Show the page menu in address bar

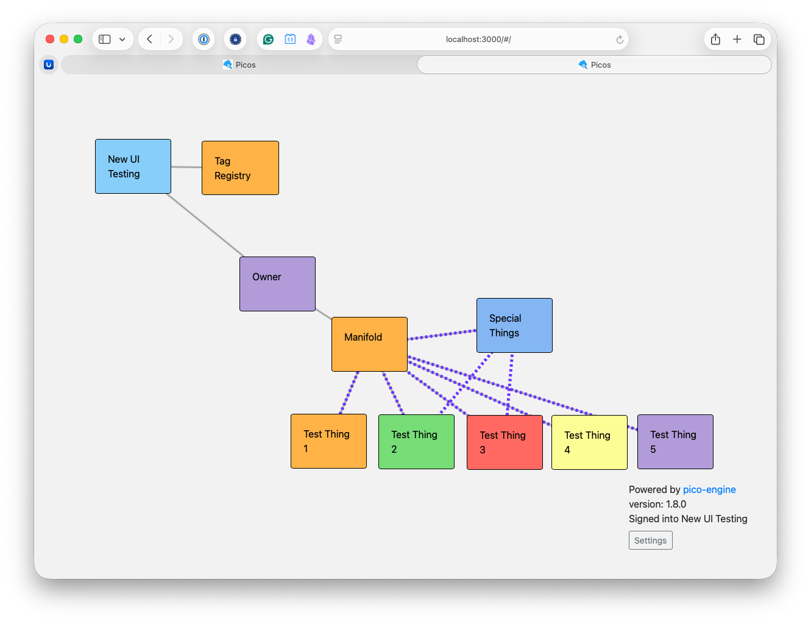click(338, 39)
